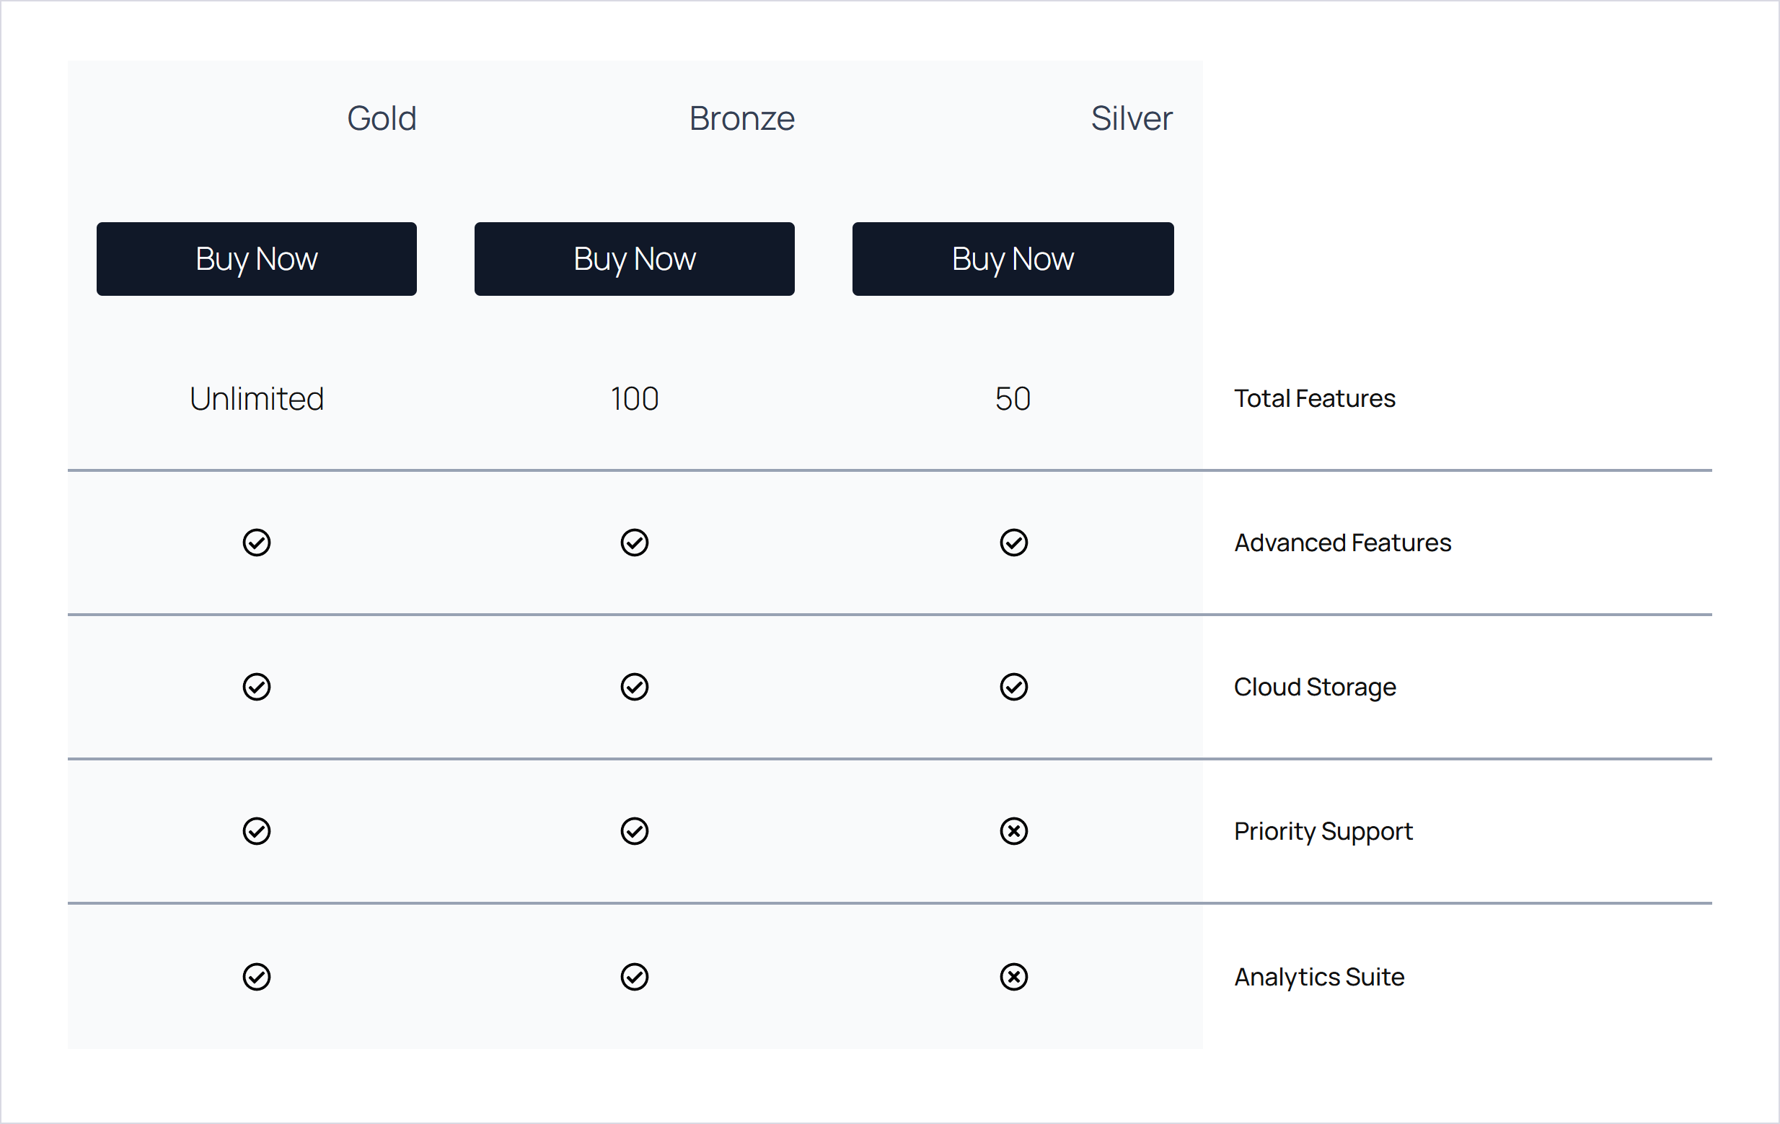Click the Gold check icon for Analytics Suite
1780x1124 pixels.
(x=257, y=977)
